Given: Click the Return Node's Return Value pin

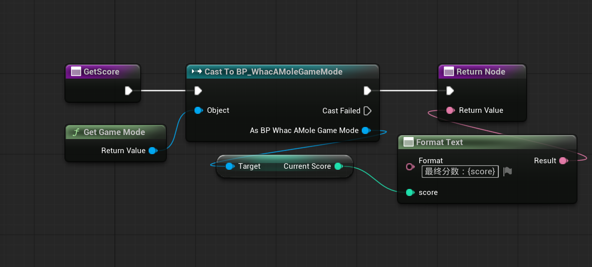Looking at the screenshot, I should [x=450, y=110].
